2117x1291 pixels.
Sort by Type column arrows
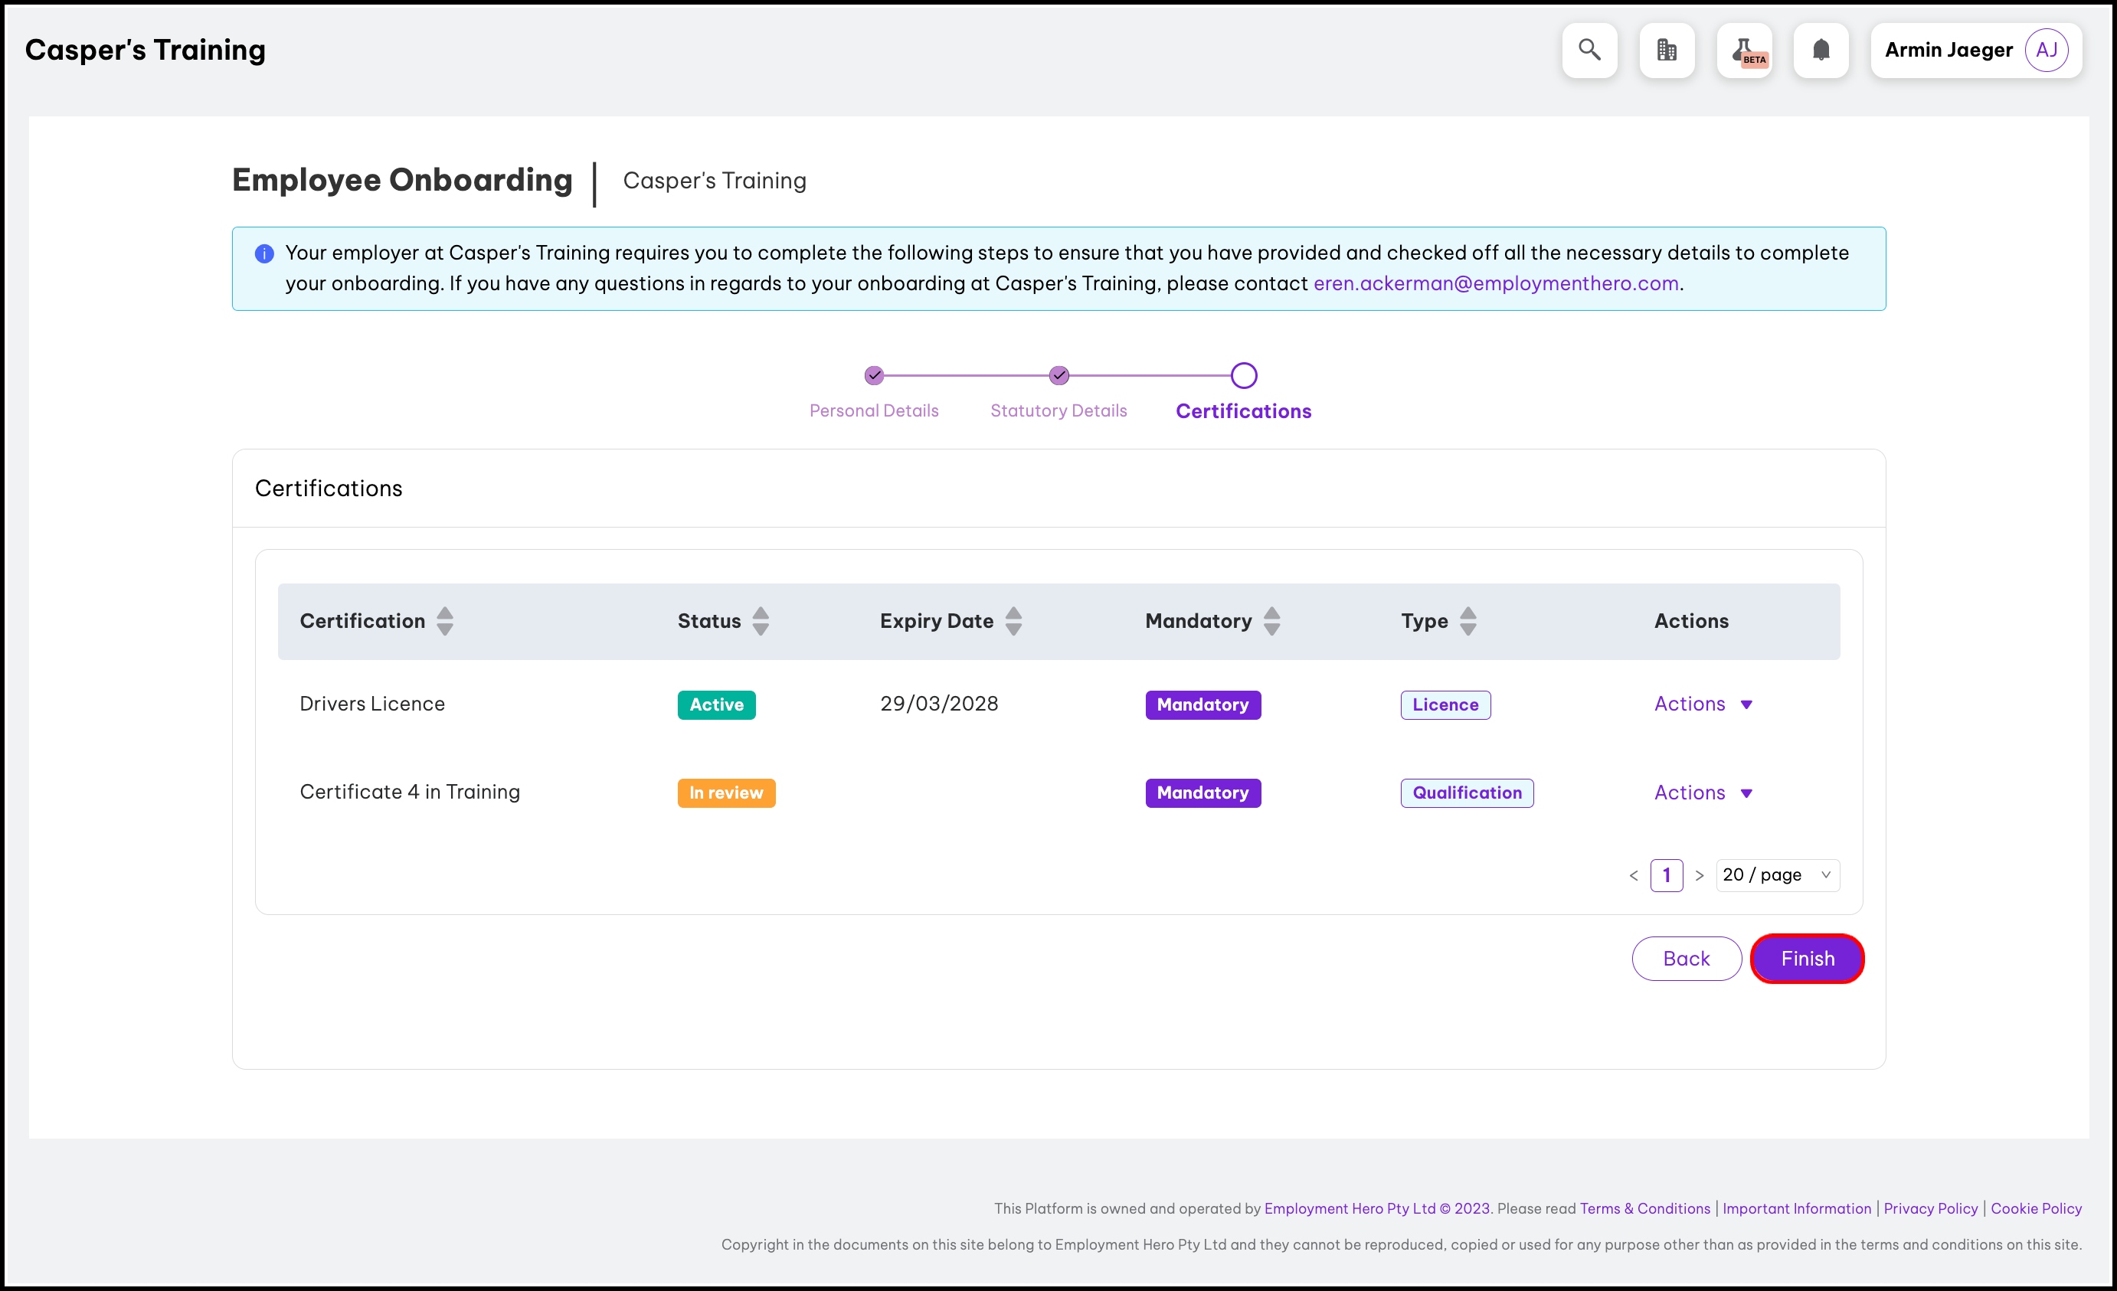point(1468,621)
